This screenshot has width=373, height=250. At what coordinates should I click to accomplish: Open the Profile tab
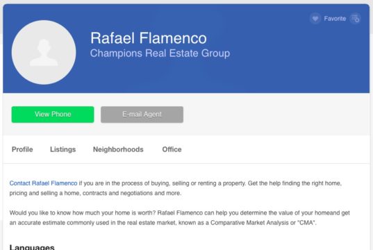coord(22,149)
